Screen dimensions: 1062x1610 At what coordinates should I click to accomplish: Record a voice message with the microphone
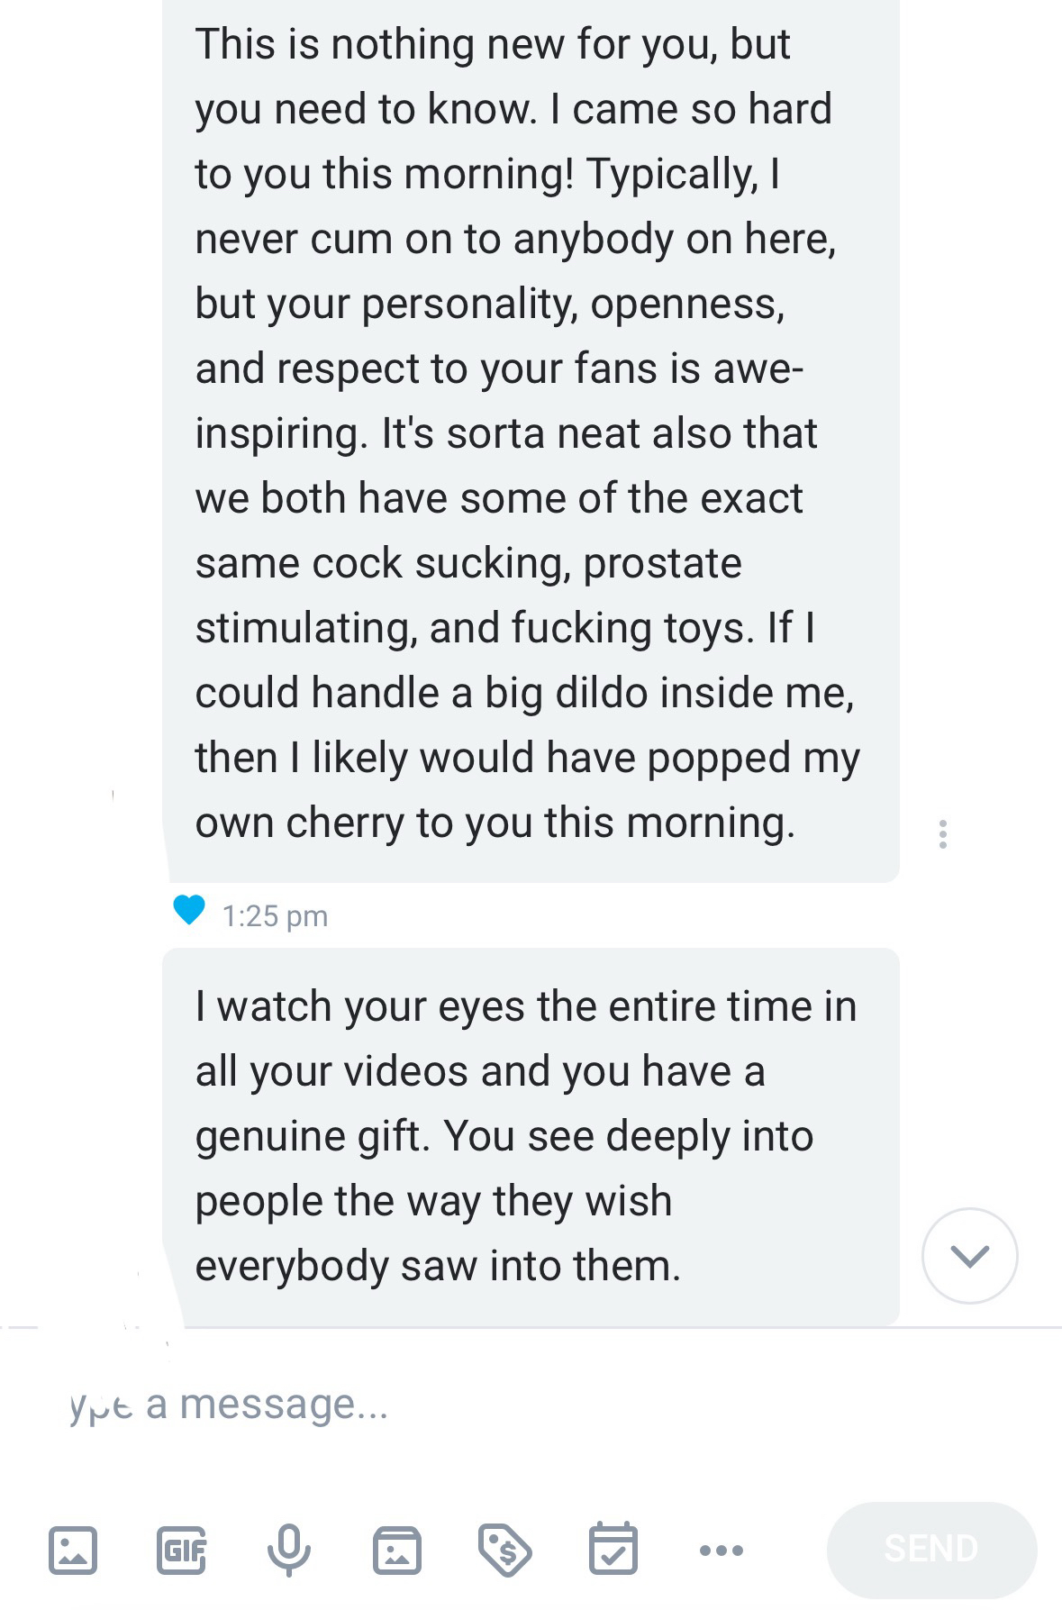(x=289, y=1550)
